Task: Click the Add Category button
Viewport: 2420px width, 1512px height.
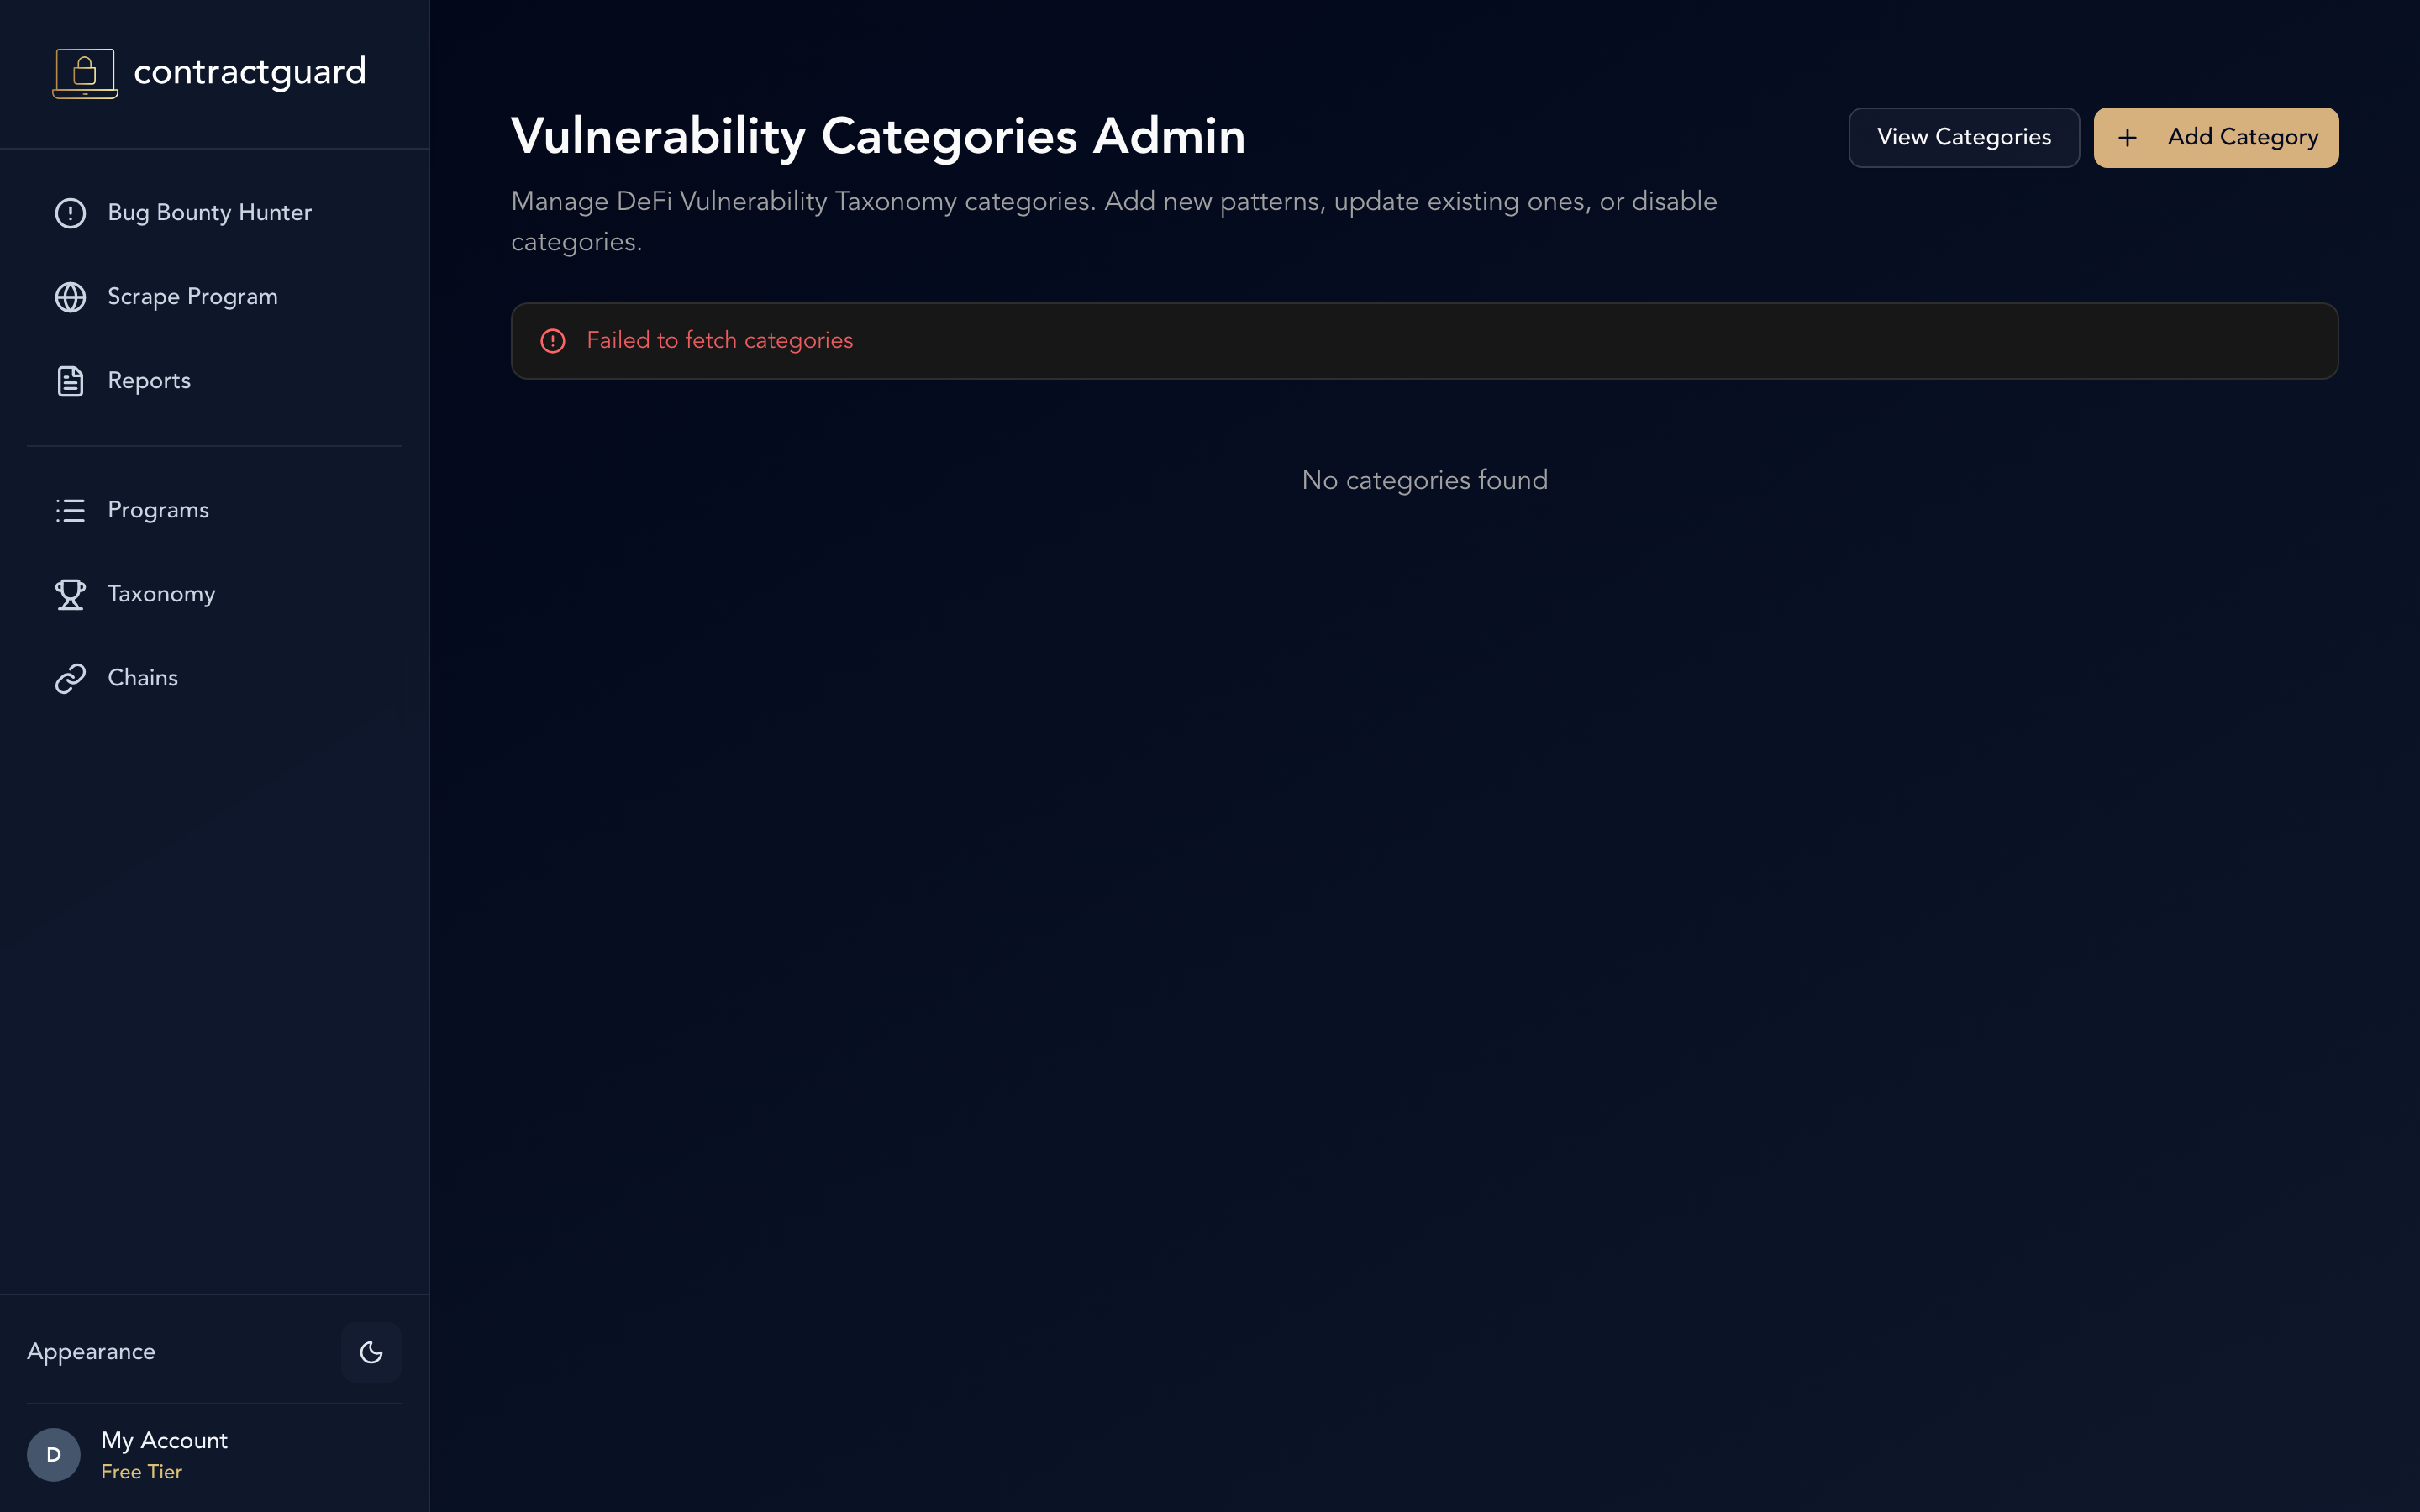Action: pyautogui.click(x=2216, y=138)
